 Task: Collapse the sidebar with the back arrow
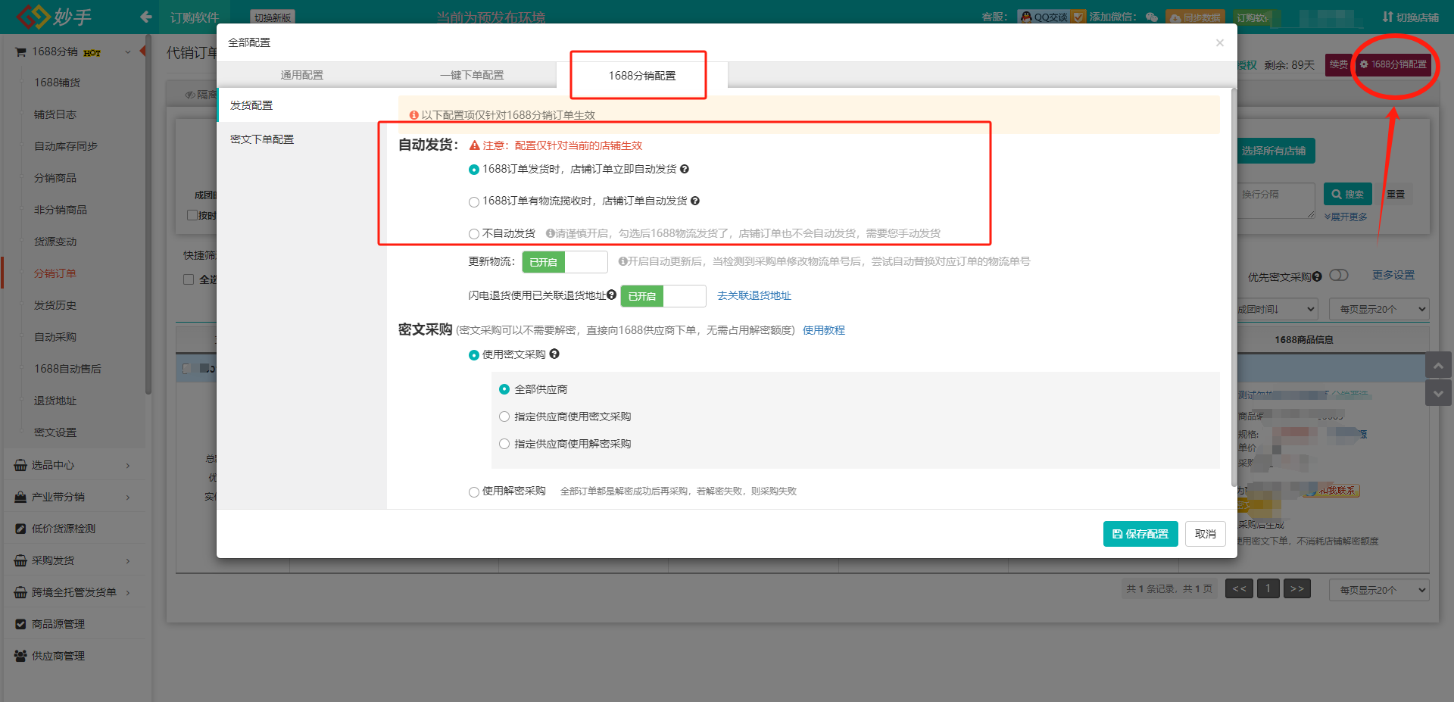tap(146, 17)
